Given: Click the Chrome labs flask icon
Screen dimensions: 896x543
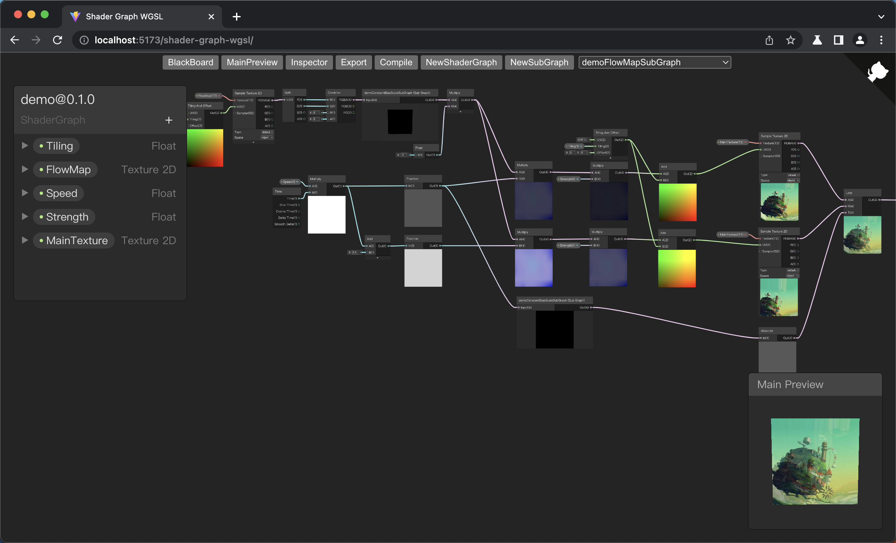Looking at the screenshot, I should [x=817, y=40].
